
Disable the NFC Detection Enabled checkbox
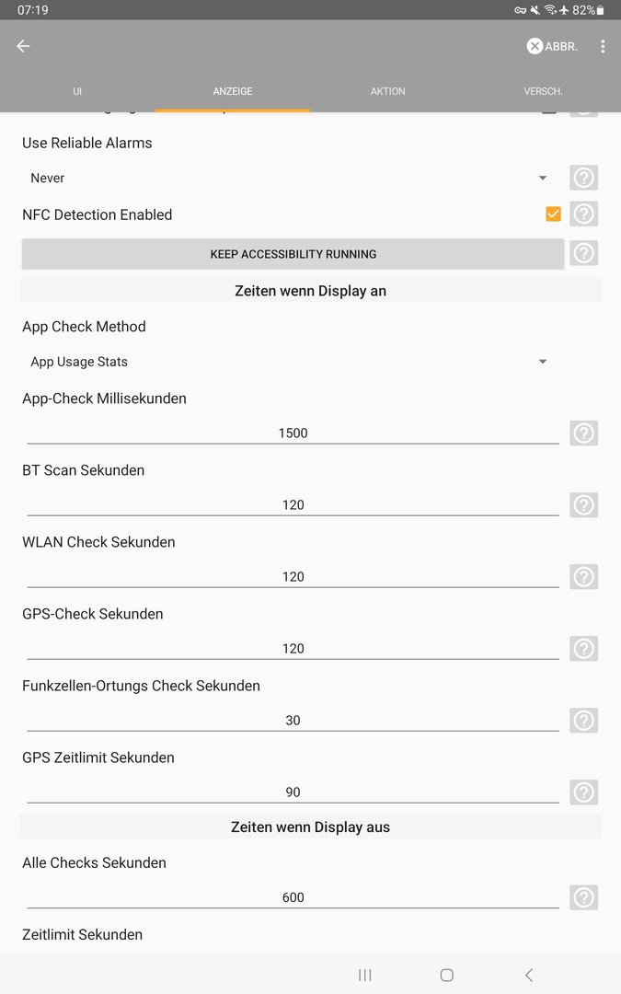pos(553,214)
